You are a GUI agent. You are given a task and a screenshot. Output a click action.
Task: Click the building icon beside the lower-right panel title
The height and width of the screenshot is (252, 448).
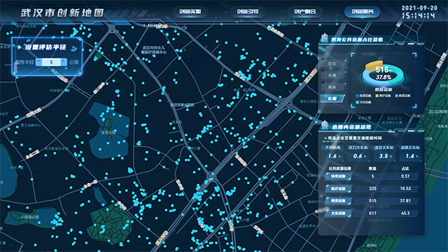point(325,125)
